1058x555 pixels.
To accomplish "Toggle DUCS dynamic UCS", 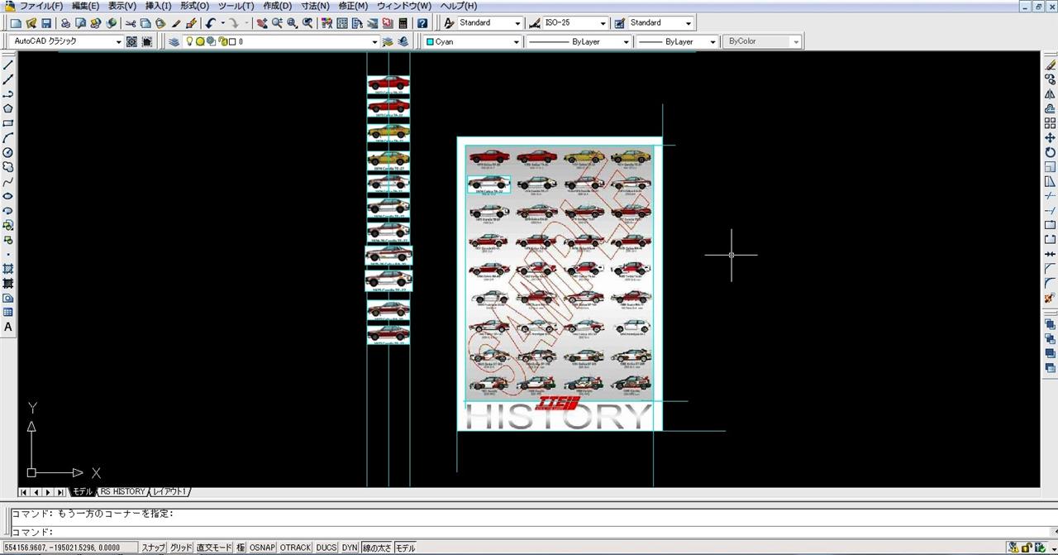I will 326,548.
